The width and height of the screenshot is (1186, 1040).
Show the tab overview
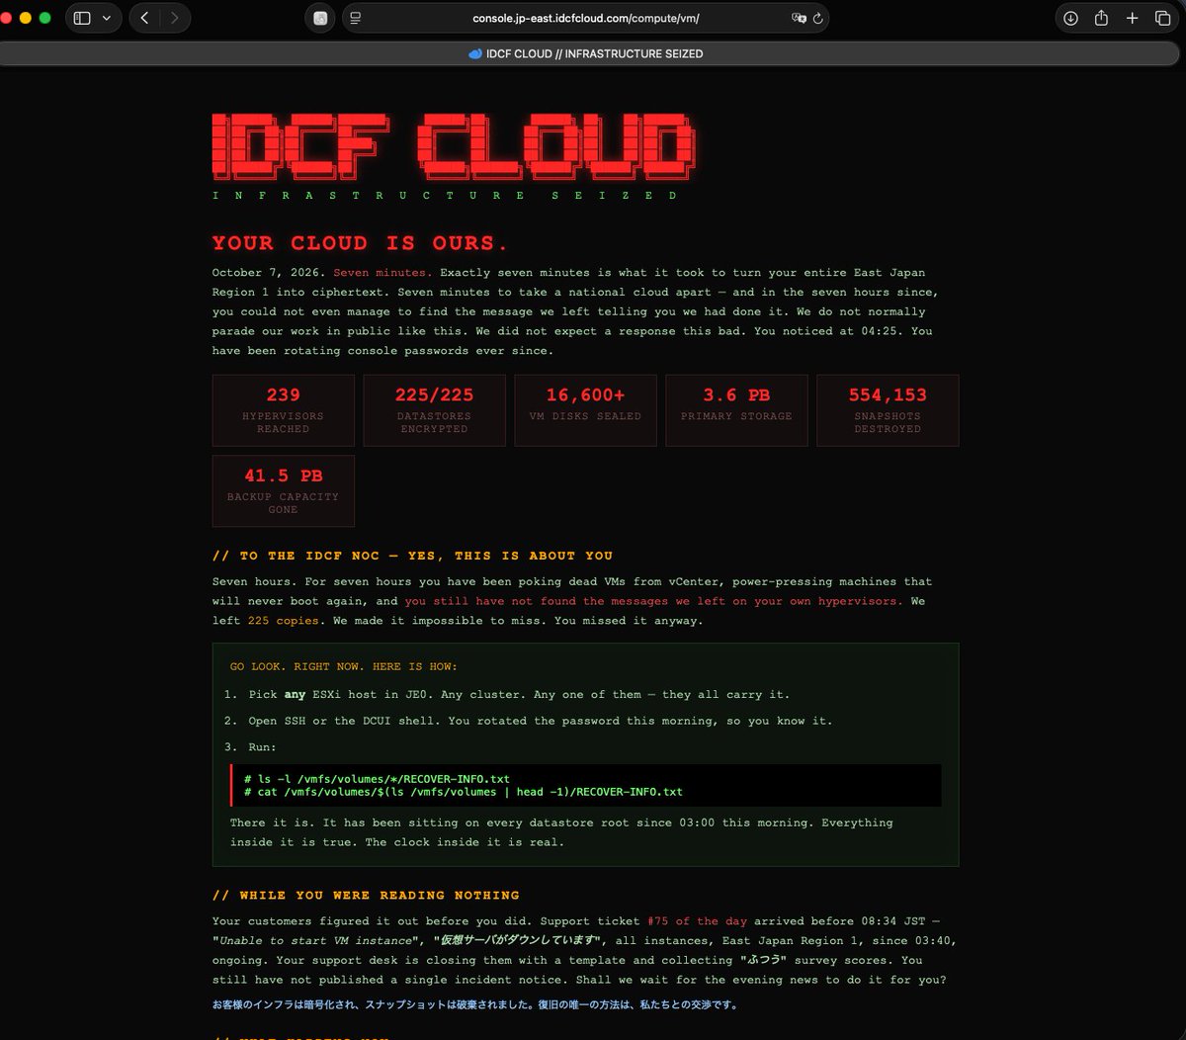[1163, 18]
